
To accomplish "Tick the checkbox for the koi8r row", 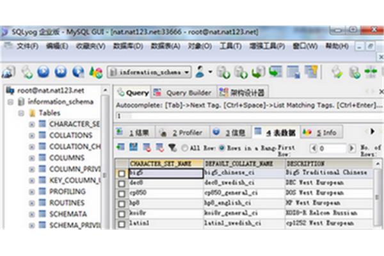I will [122, 214].
